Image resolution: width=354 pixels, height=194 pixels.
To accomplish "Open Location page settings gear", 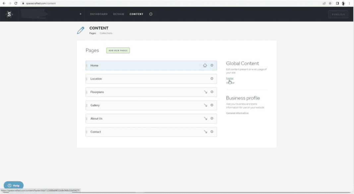I will pyautogui.click(x=212, y=79).
